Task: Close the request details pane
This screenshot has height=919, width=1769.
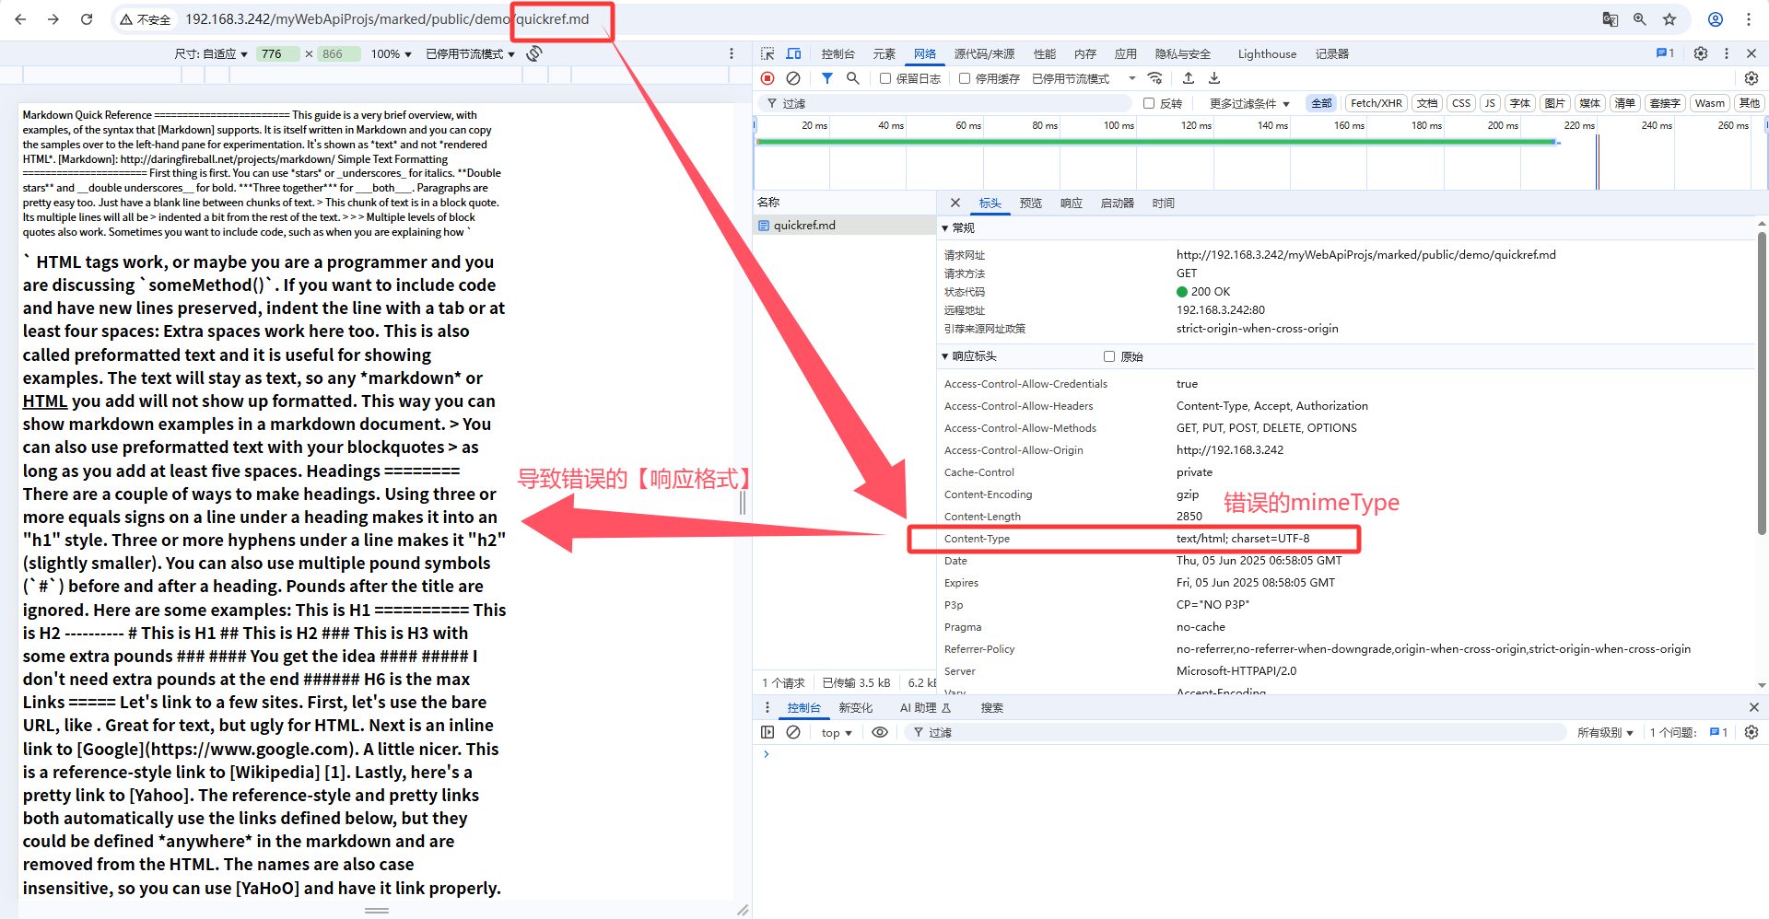Action: click(x=955, y=203)
